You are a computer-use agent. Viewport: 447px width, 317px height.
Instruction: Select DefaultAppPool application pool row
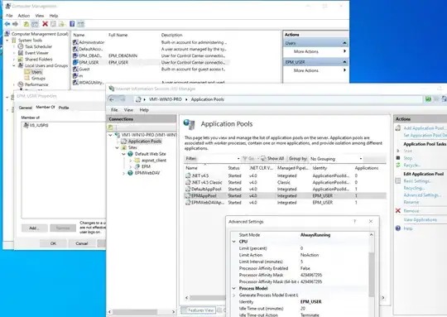pos(285,189)
